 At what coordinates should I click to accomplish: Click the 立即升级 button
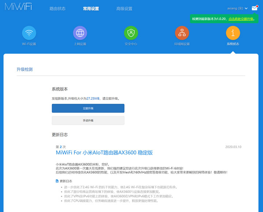click(x=88, y=108)
